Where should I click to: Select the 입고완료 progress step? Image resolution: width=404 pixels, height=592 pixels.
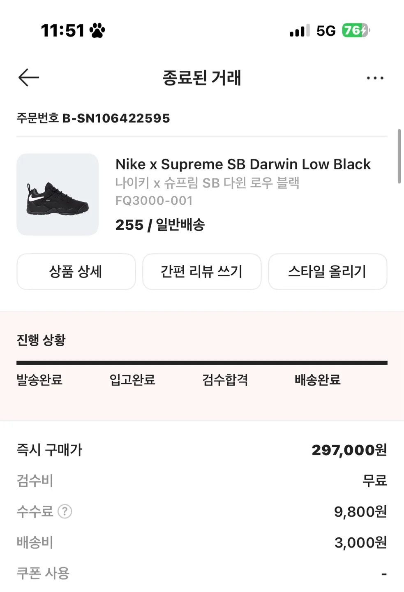pos(132,379)
